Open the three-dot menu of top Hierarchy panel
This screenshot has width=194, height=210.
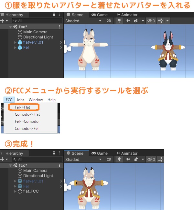coord(59,15)
